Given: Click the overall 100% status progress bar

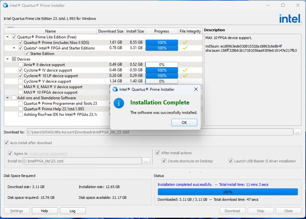Looking at the screenshot, I should click(x=228, y=192).
